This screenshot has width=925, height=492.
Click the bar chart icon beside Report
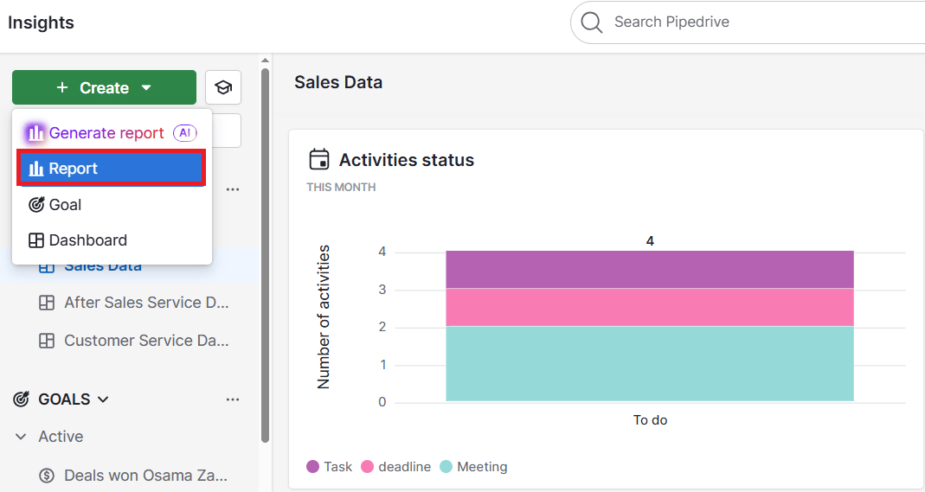tap(36, 169)
